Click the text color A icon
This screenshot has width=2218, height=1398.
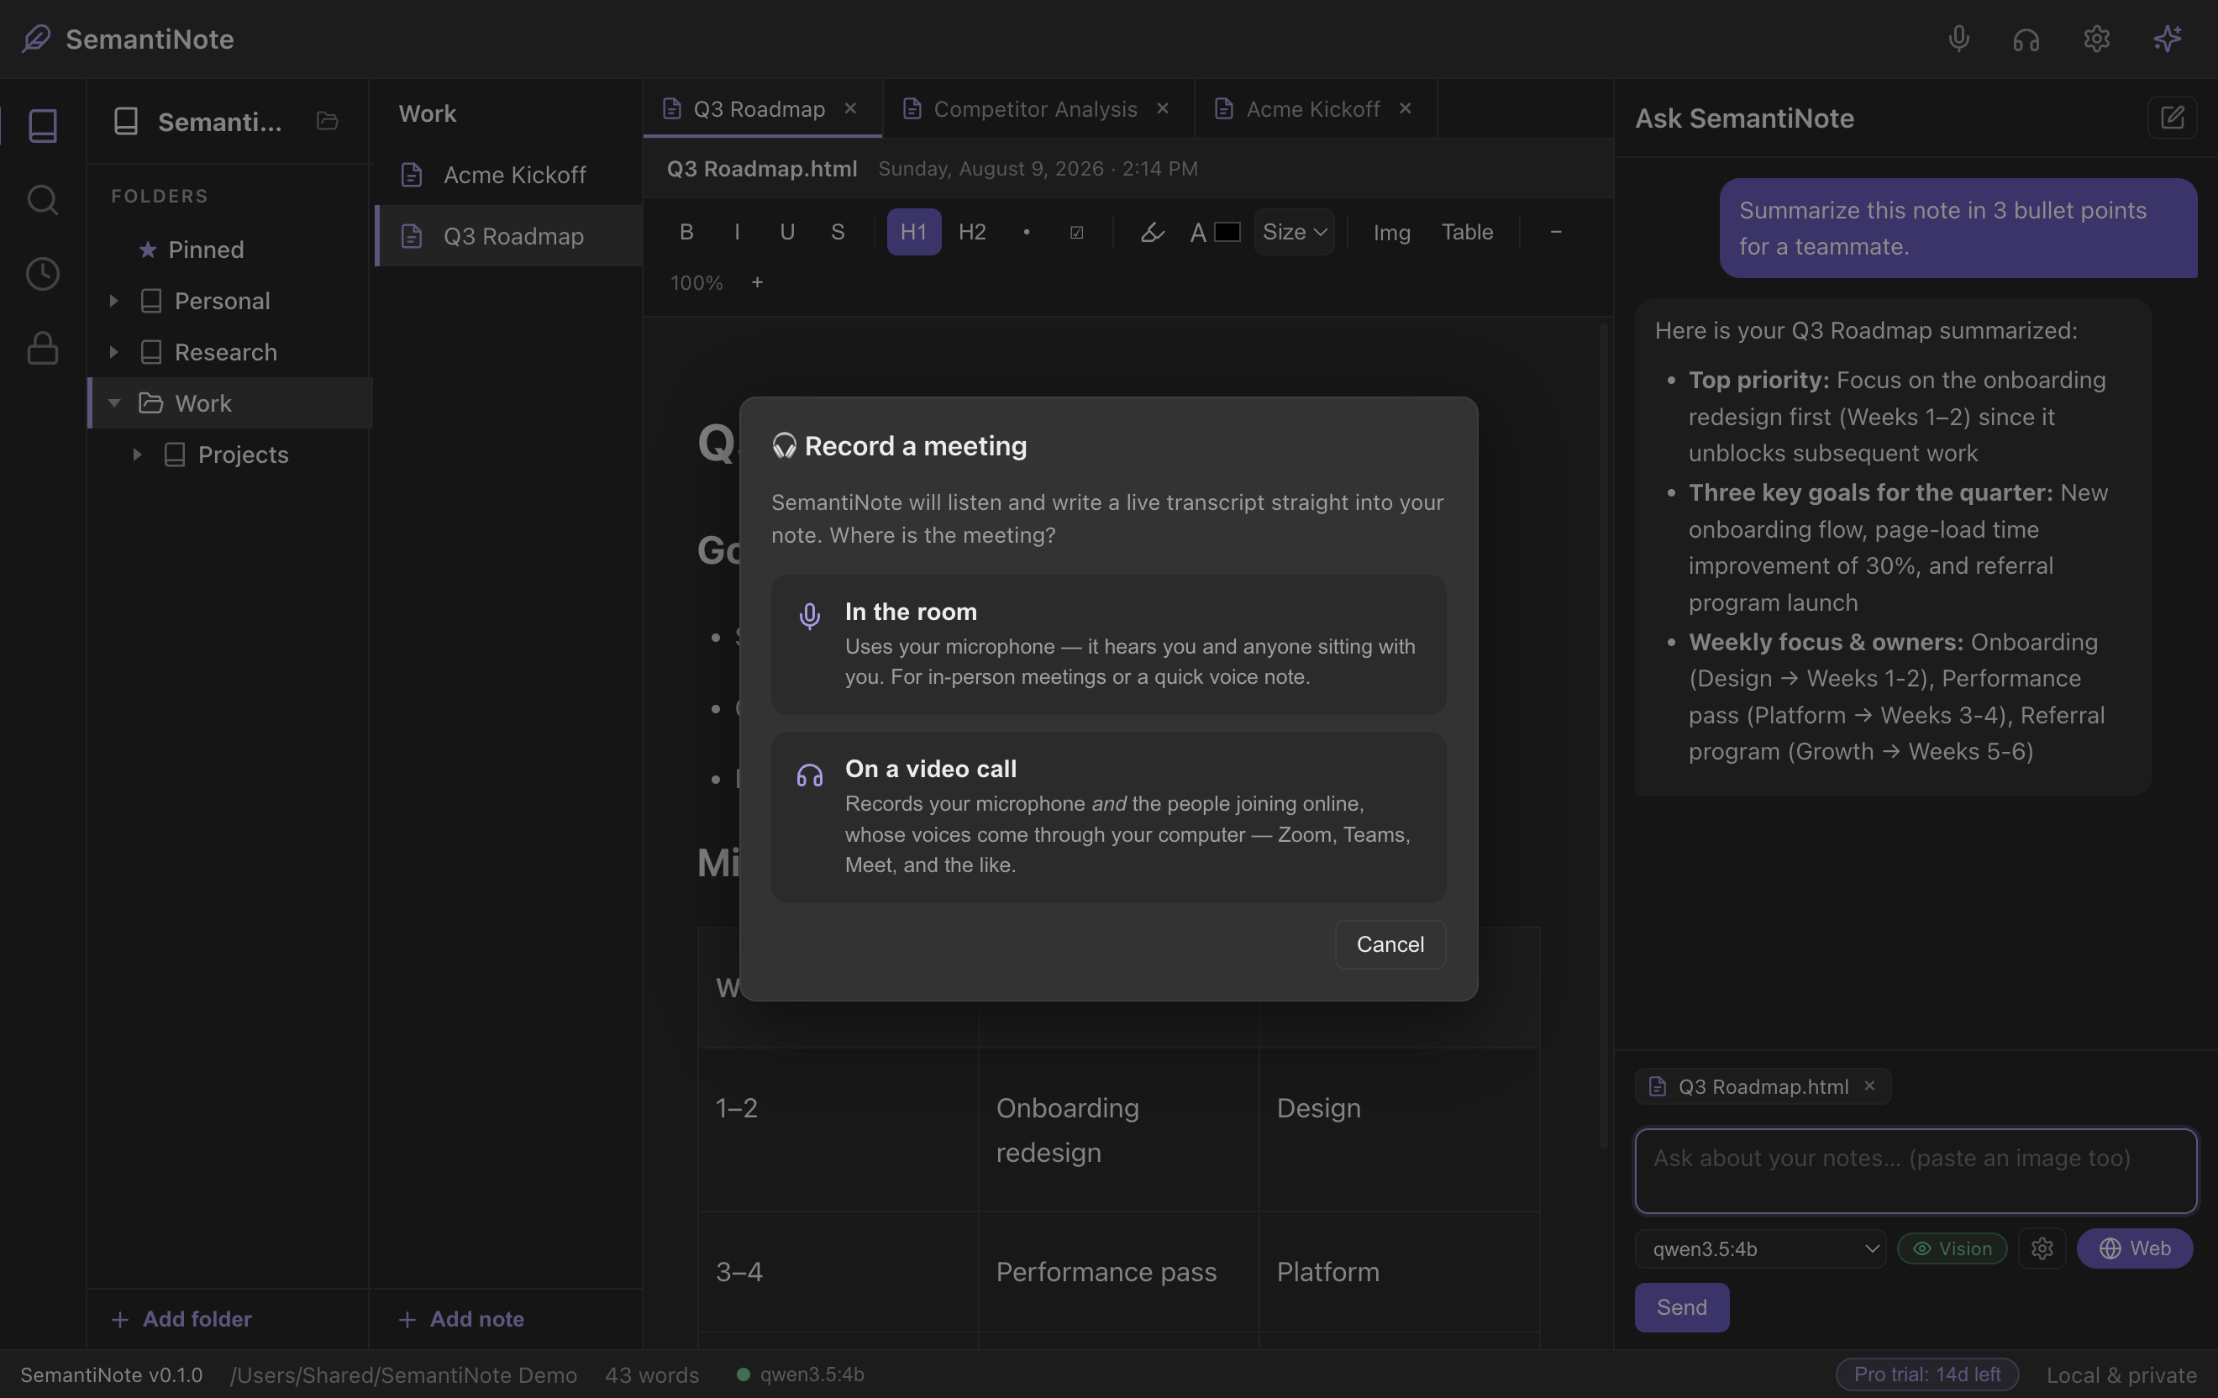click(x=1197, y=233)
